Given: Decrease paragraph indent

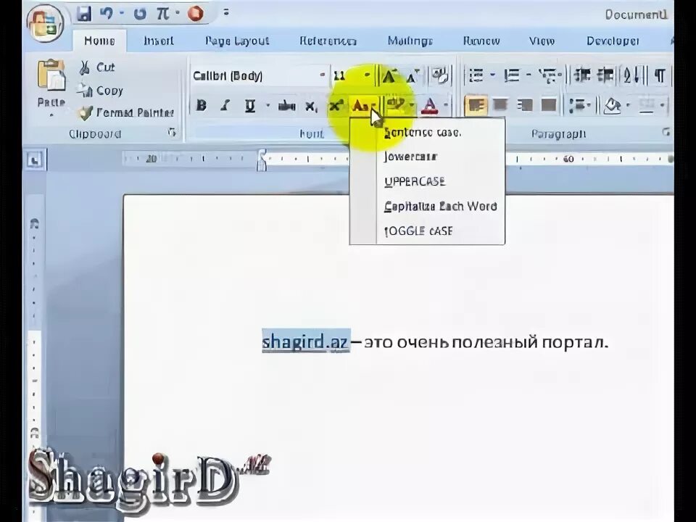Looking at the screenshot, I should pos(582,75).
